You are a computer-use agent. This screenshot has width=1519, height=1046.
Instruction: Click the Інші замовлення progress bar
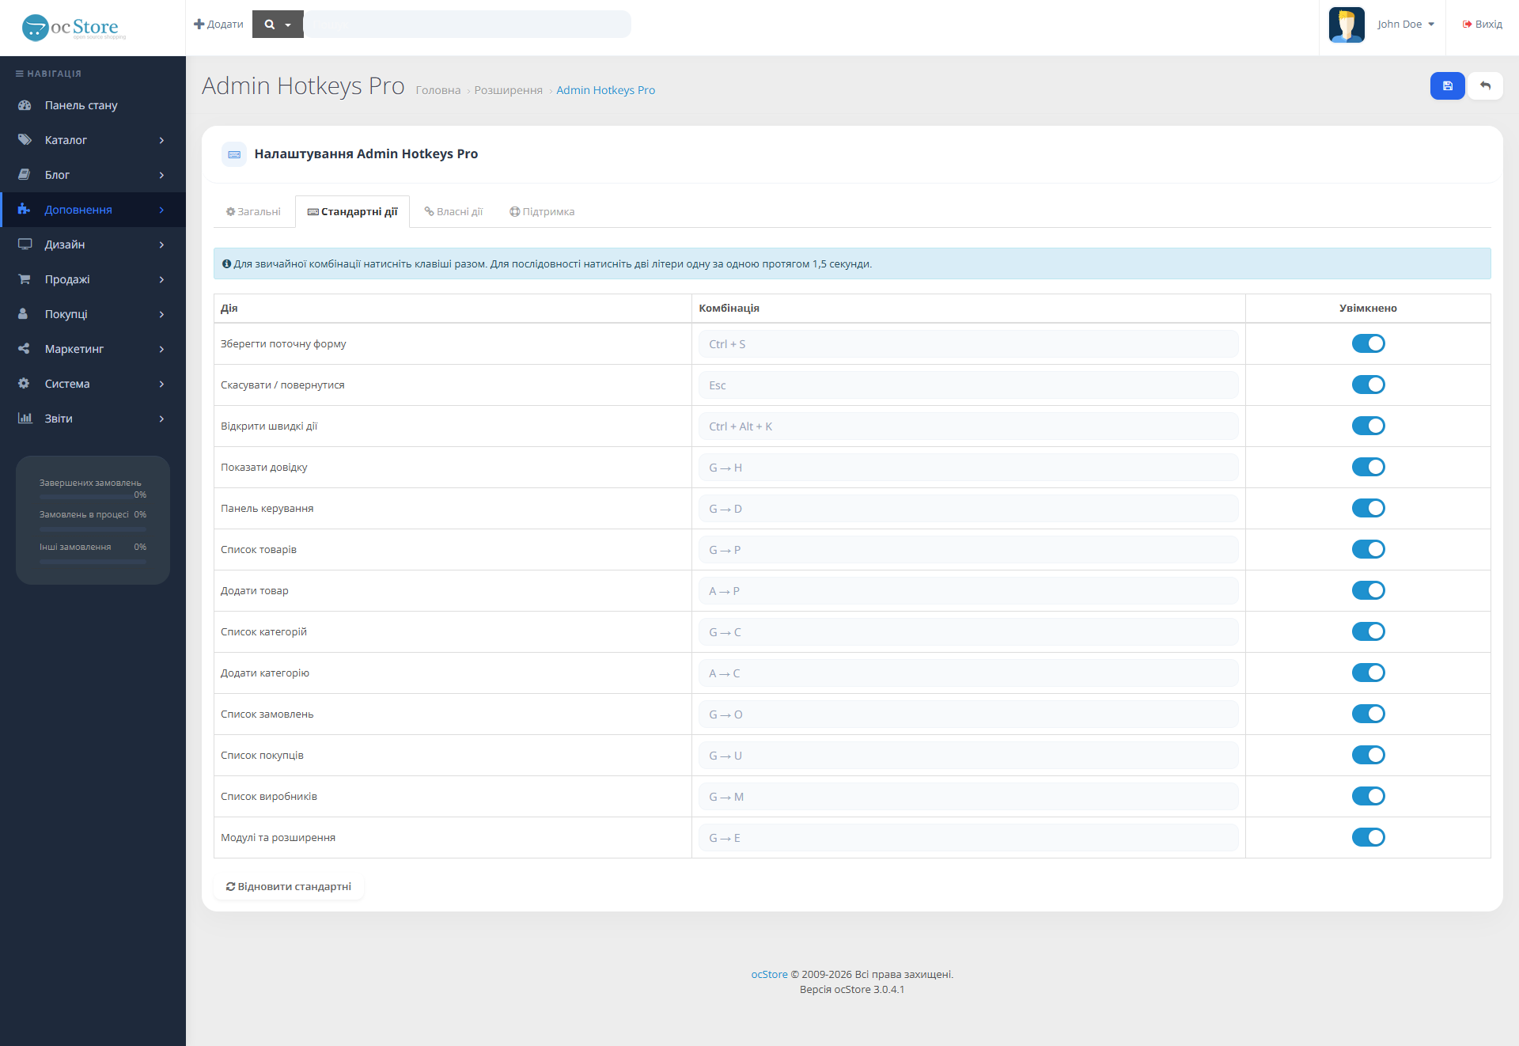(x=93, y=561)
